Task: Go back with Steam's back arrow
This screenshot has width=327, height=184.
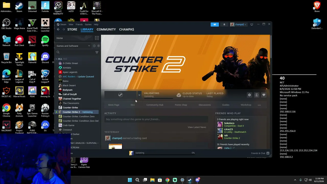Action: click(x=58, y=29)
